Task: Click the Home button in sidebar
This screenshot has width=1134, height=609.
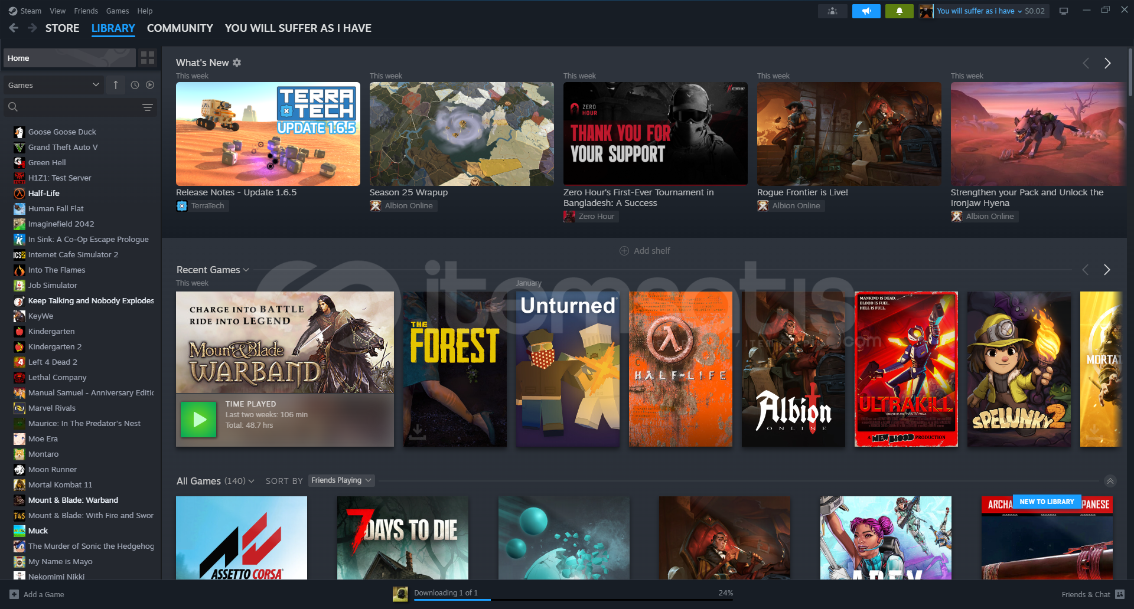Action: pyautogui.click(x=69, y=58)
